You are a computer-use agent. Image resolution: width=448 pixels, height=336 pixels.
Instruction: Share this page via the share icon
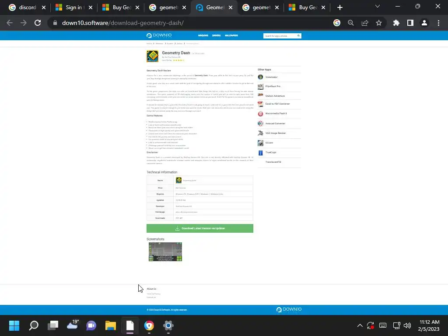pyautogui.click(x=365, y=23)
